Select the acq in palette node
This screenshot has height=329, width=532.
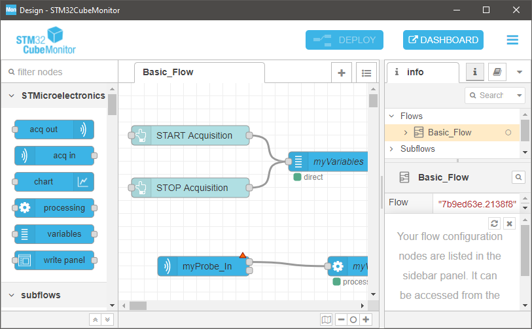54,155
